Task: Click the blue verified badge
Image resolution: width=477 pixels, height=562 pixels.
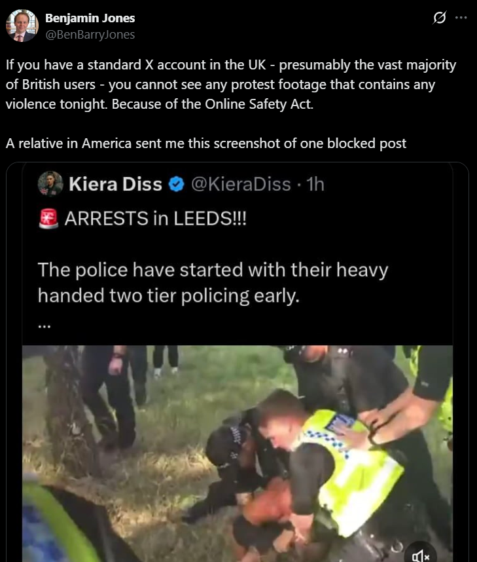Action: (x=176, y=184)
